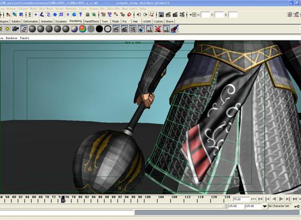Click the camera icon on rendering shelf
301x220 pixels.
[15, 29]
